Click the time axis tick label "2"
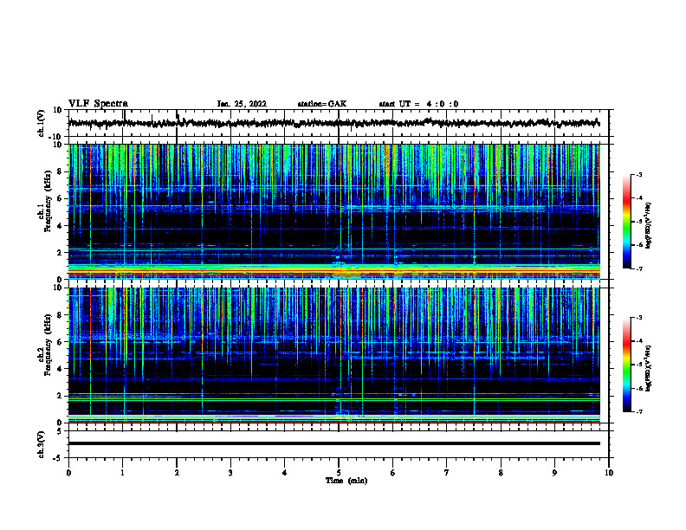Screen dimensions: 686x530 coord(177,473)
